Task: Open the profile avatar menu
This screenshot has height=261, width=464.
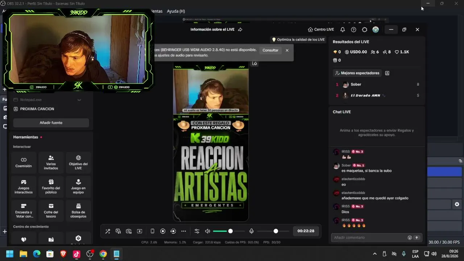Action: (376, 30)
